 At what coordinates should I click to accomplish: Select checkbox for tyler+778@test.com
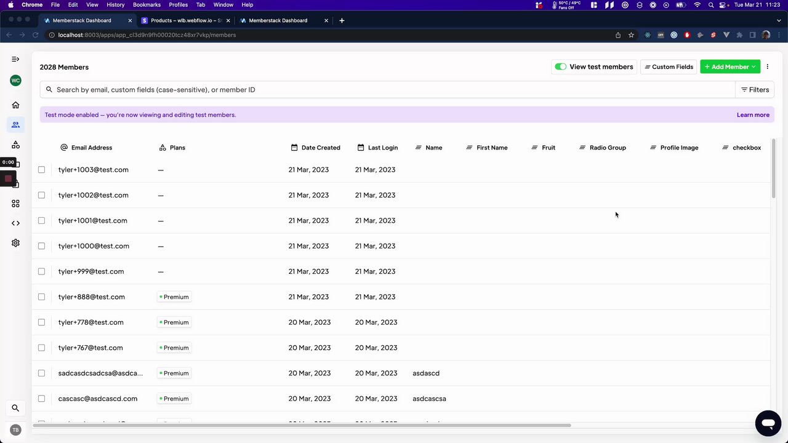click(x=41, y=322)
